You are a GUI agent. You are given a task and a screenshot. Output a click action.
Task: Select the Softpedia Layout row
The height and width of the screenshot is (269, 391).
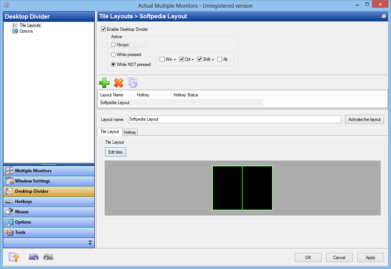coord(181,103)
